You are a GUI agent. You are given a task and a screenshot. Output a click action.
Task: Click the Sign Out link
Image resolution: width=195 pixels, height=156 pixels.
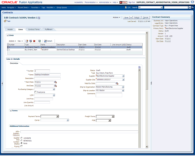132,2
